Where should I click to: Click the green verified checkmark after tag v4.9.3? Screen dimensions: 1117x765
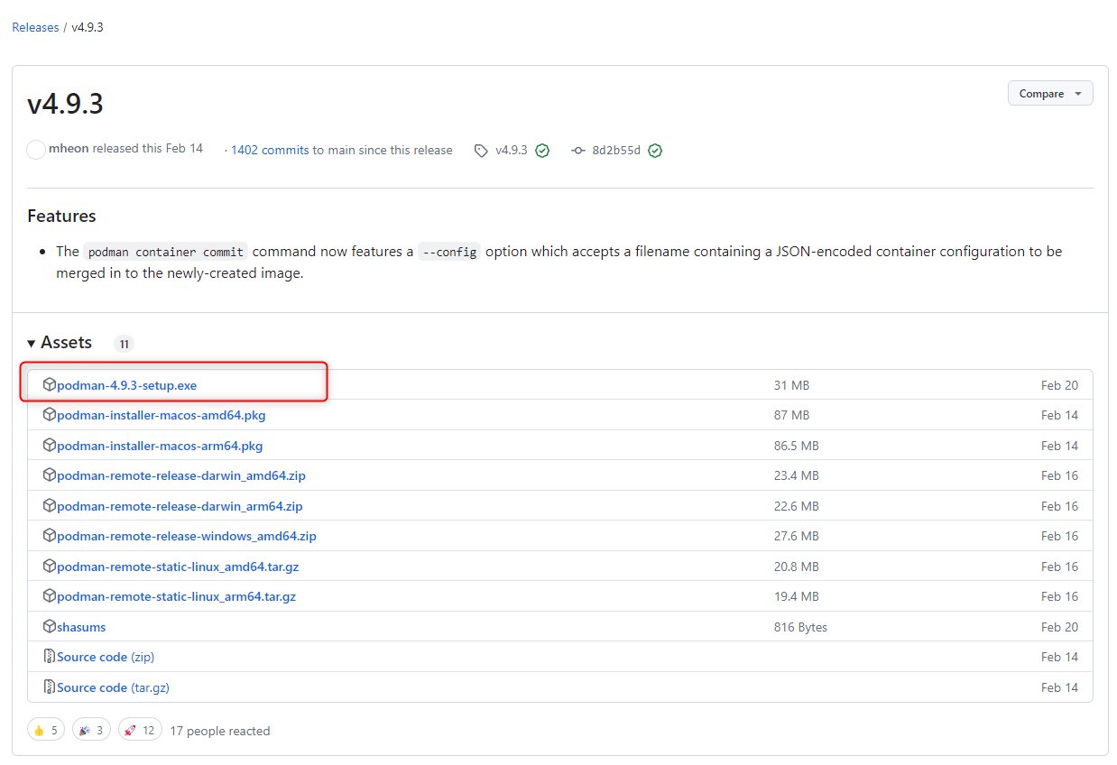point(542,151)
